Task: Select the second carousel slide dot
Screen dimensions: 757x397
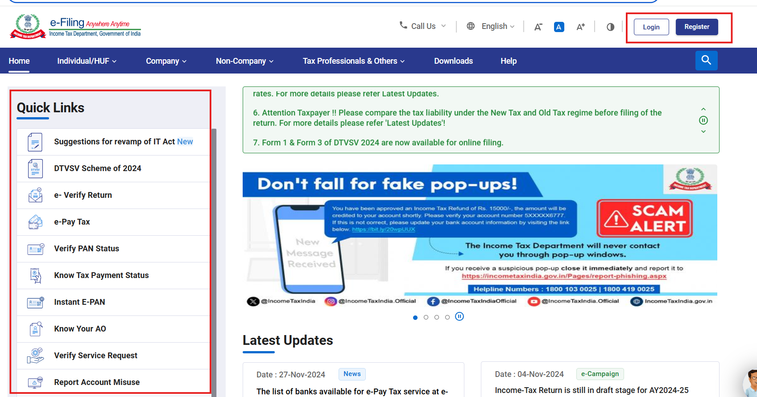Action: coord(426,317)
